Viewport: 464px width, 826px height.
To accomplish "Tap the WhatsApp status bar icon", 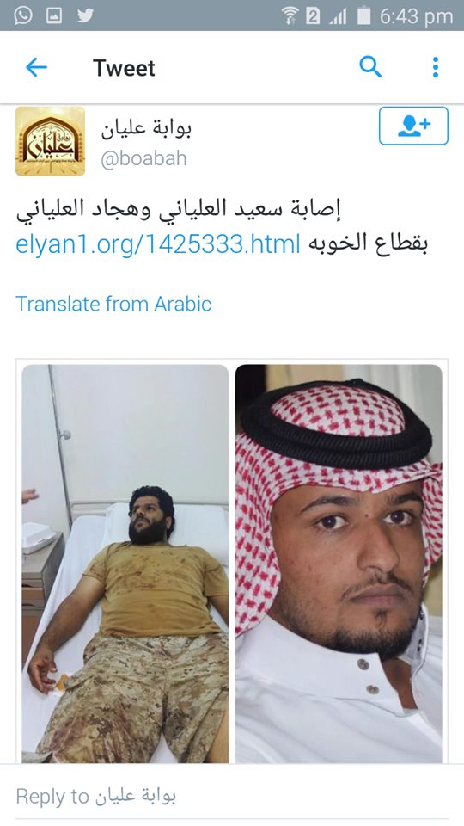I will pyautogui.click(x=22, y=15).
